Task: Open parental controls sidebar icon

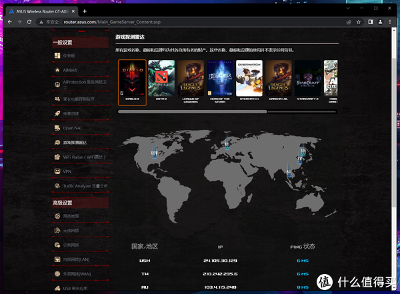Action: (57, 99)
